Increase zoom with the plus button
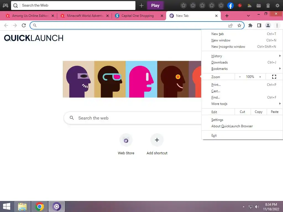This screenshot has width=283, height=212. coord(260,77)
